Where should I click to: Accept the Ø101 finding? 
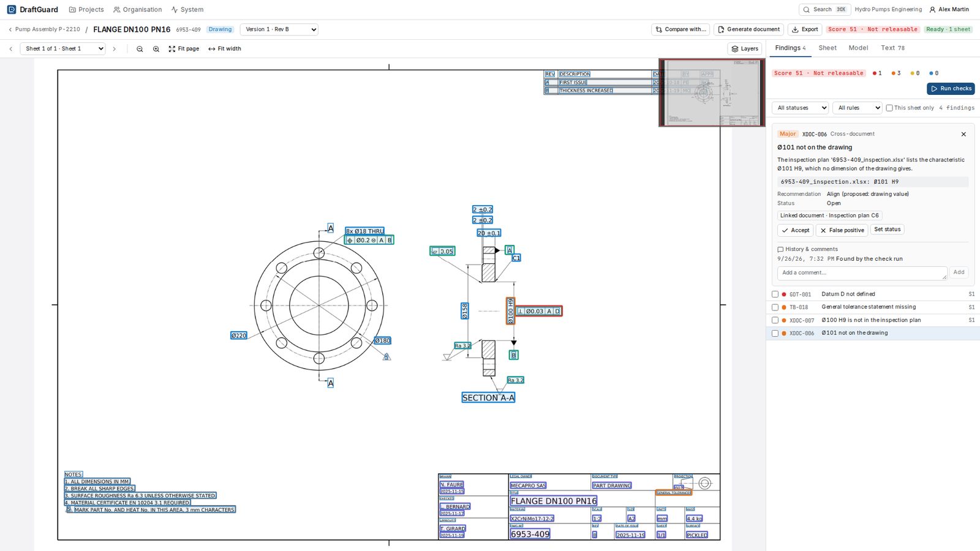(x=795, y=230)
